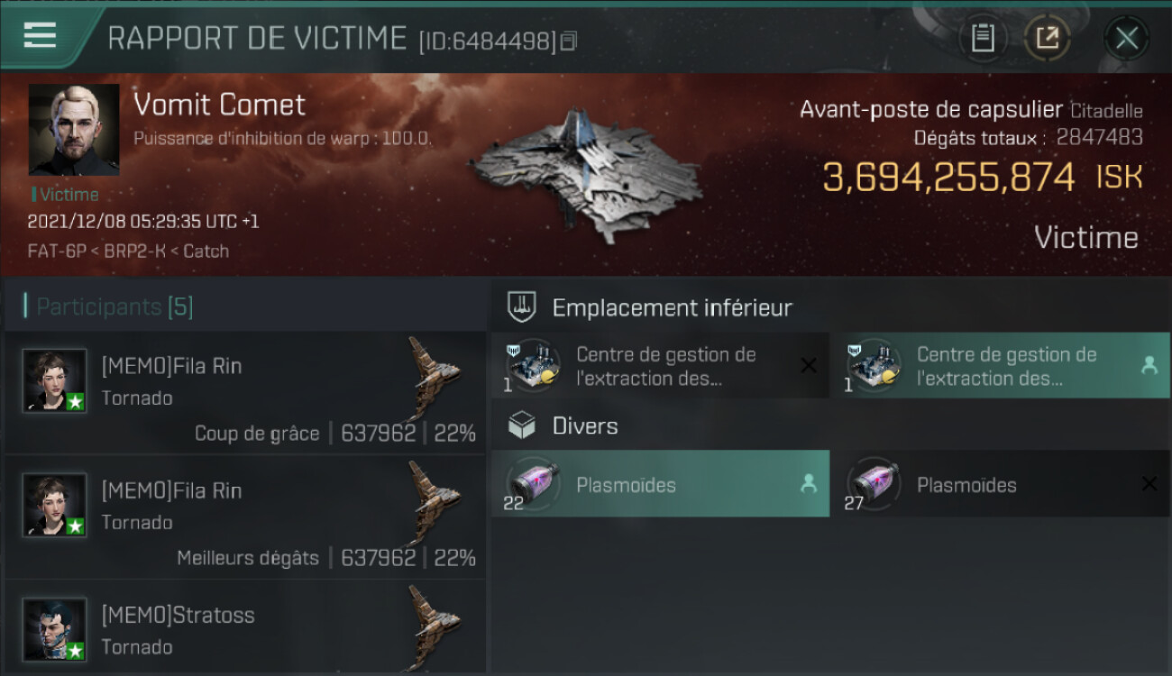Close the Rapport de Victime window

[1126, 38]
